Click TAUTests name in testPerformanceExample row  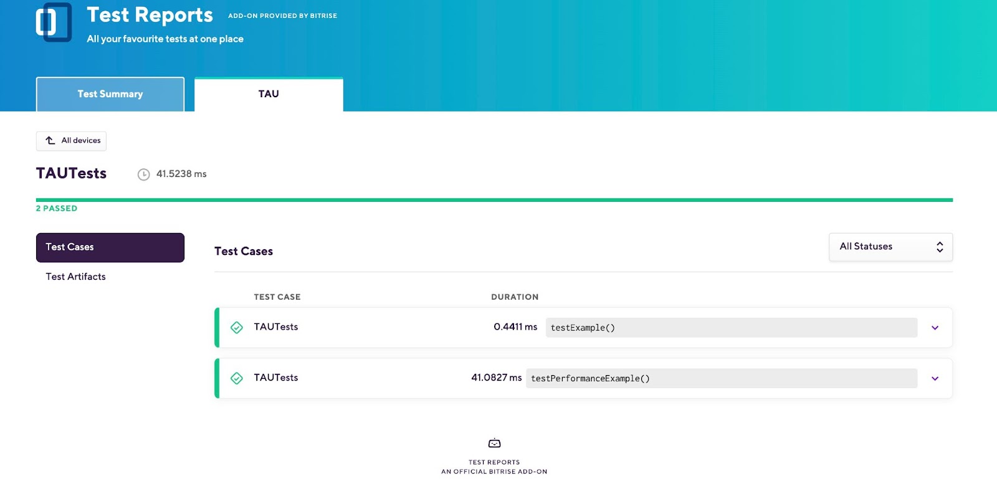pos(276,378)
